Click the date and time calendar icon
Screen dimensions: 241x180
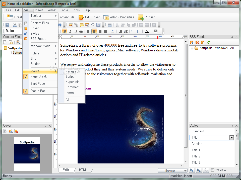87,25
